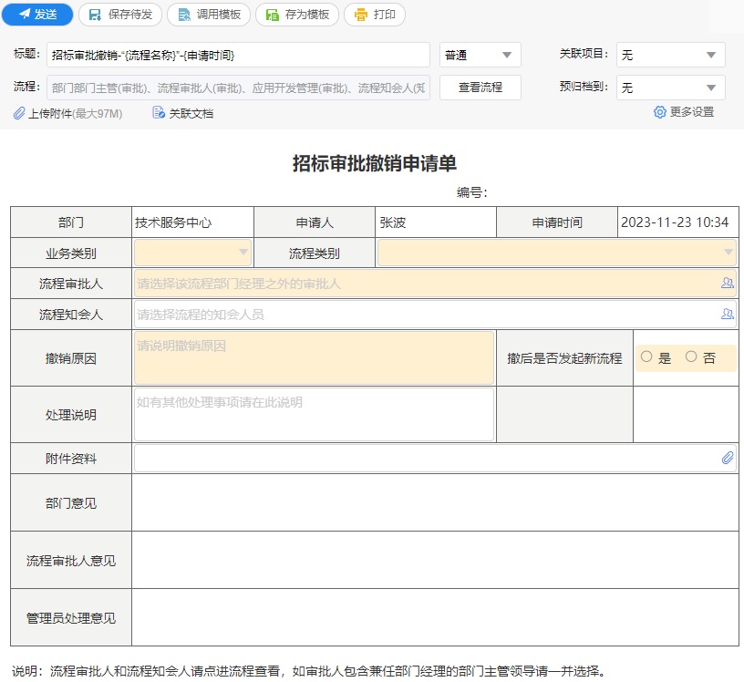Click the 管理员处理意见 row label

point(71,618)
